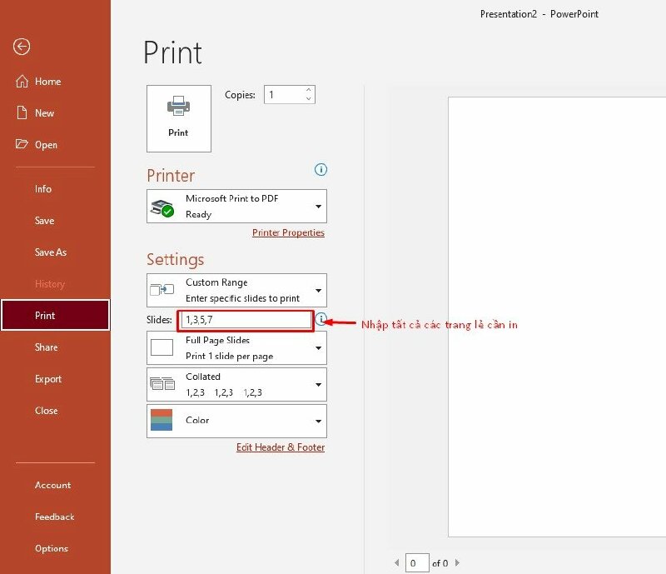This screenshot has height=574, width=666.
Task: Click inside the Slides range input field
Action: 246,320
